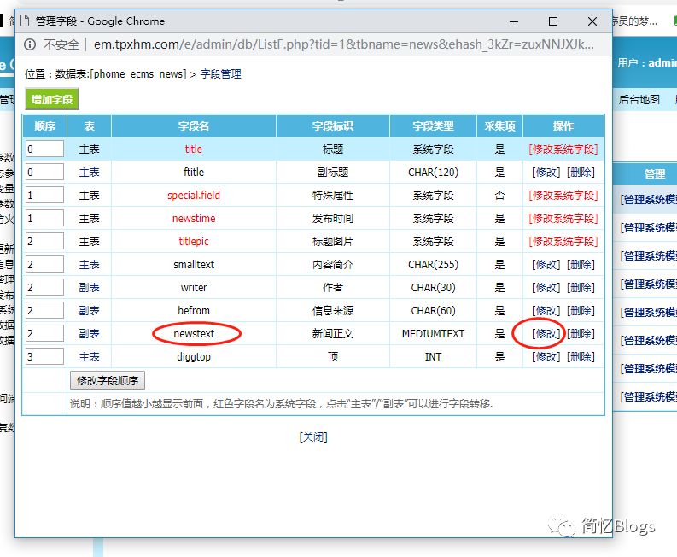Click 修改 for the writer field
677x557 pixels.
click(546, 288)
